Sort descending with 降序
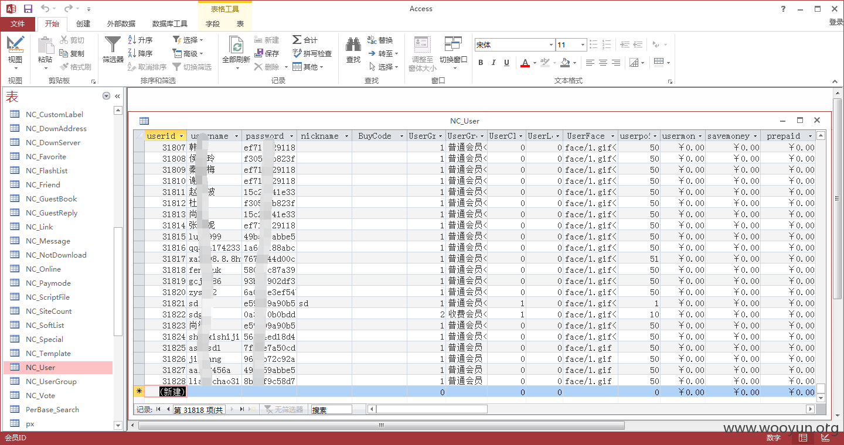 140,53
